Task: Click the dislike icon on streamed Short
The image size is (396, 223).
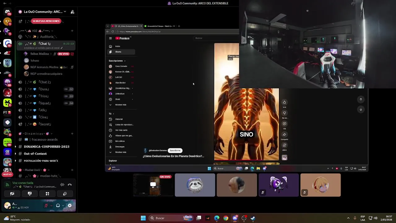Action: [284, 113]
